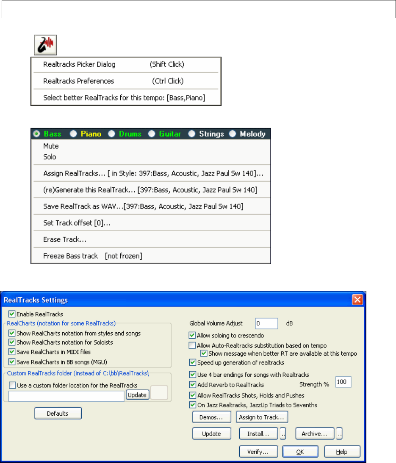Toggle Speed up generation of realtracks

193,362
